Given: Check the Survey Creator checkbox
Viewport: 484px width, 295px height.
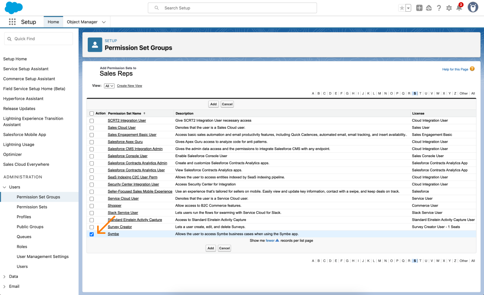Looking at the screenshot, I should coord(92,227).
